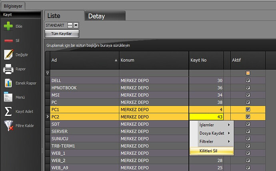The height and width of the screenshot is (171, 276).
Task: Open Değiştir pencil edit icon
Action: click(x=8, y=54)
